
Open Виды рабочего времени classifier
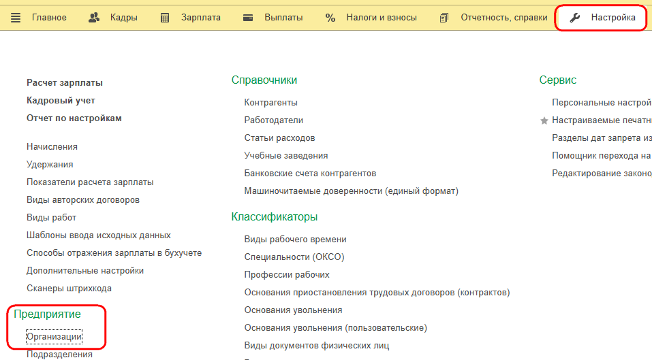295,239
